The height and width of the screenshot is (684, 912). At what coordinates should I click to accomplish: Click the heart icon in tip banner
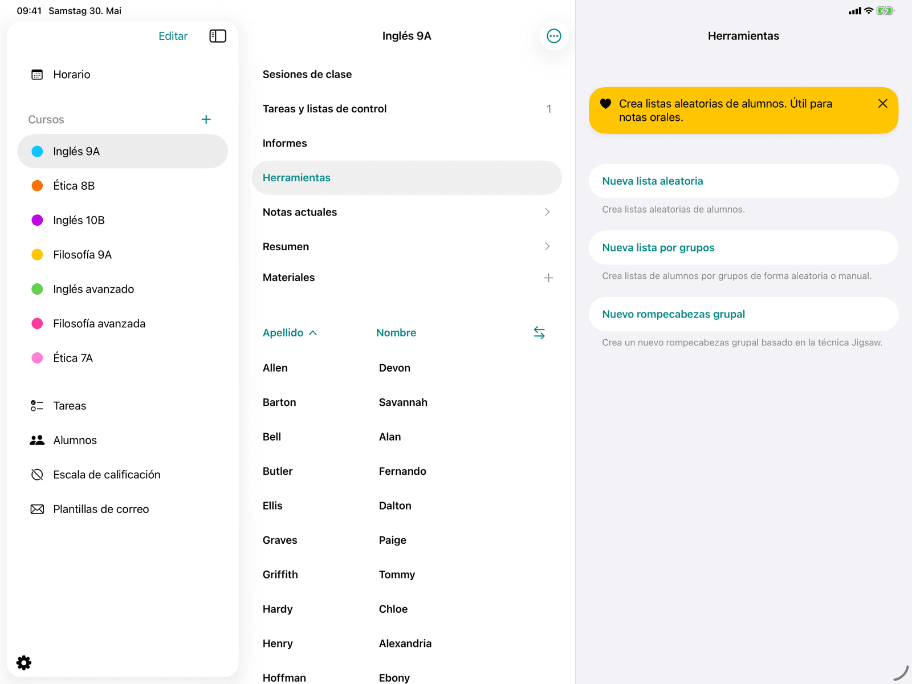605,104
